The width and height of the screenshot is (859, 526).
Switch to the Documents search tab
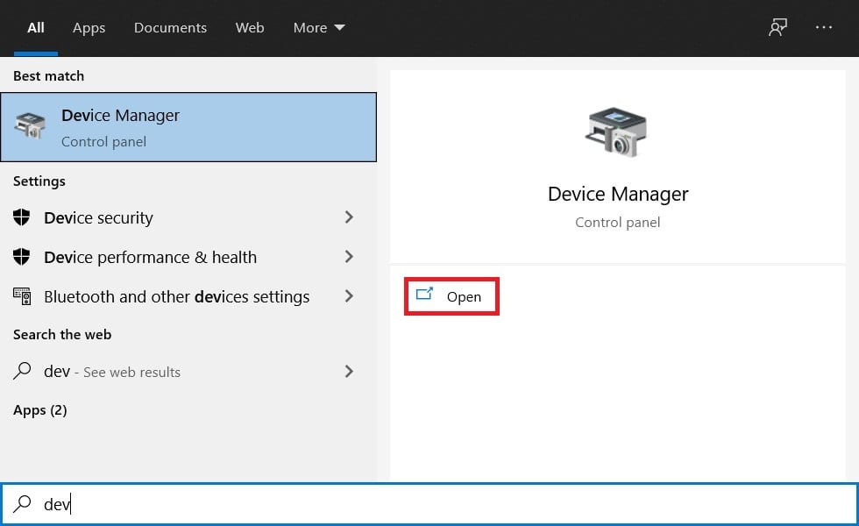pos(170,27)
